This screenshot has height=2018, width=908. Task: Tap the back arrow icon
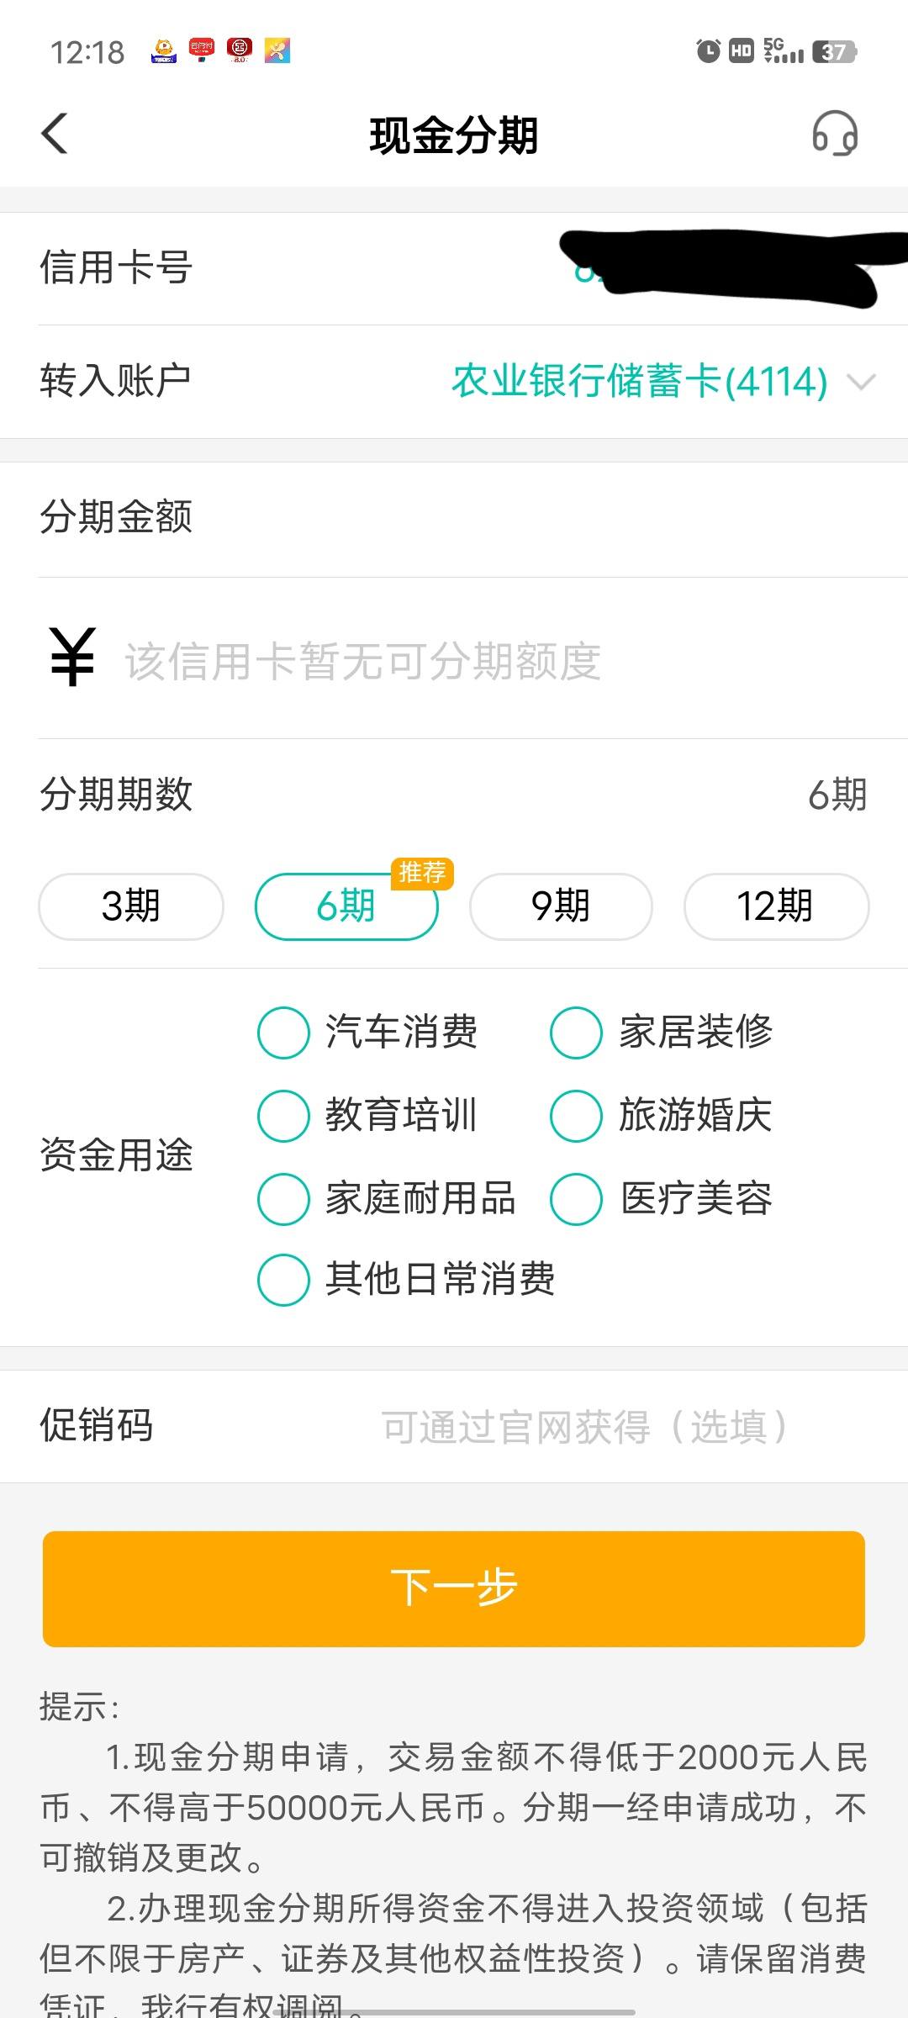(55, 134)
